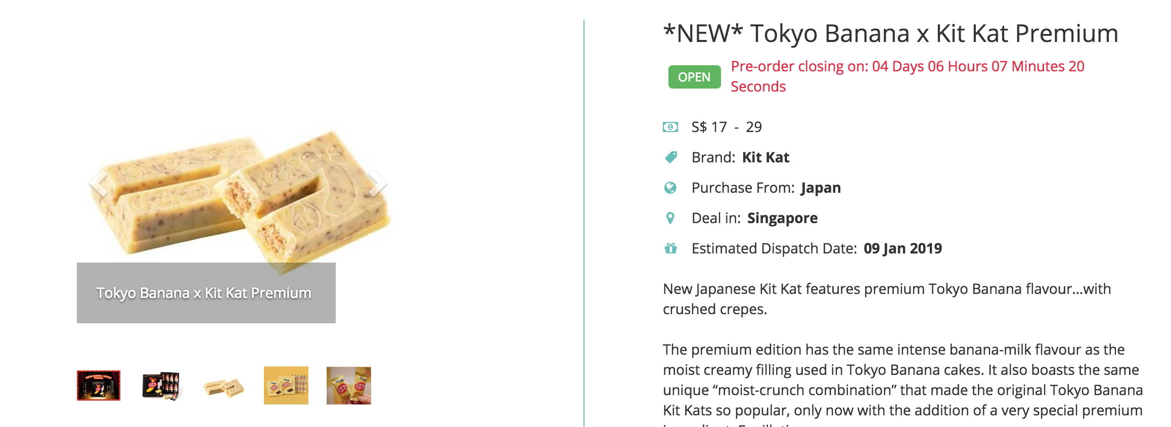Click the green OPEN status badge

tap(694, 77)
